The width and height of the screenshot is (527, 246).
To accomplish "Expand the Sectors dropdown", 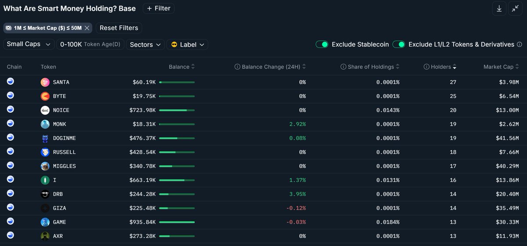I will tap(145, 44).
